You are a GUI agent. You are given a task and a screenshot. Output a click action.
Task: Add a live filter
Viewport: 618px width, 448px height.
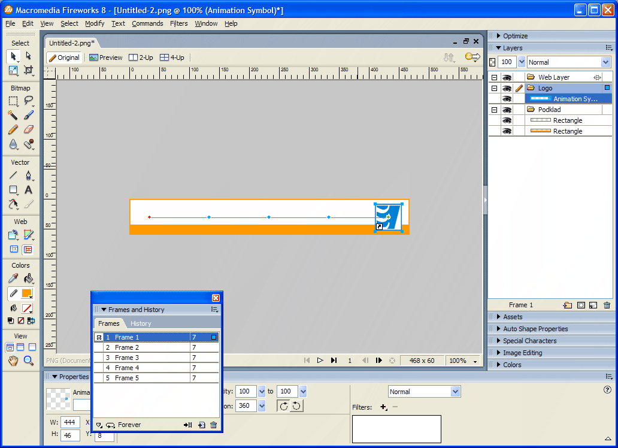[383, 407]
